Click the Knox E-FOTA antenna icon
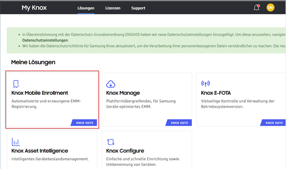The image size is (286, 169). coord(206,84)
